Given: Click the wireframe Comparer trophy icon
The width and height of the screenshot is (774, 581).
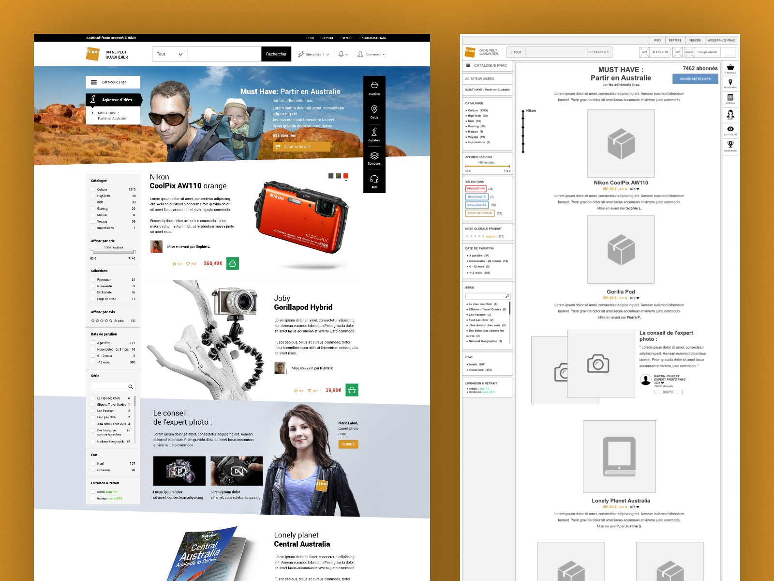Looking at the screenshot, I should [730, 144].
